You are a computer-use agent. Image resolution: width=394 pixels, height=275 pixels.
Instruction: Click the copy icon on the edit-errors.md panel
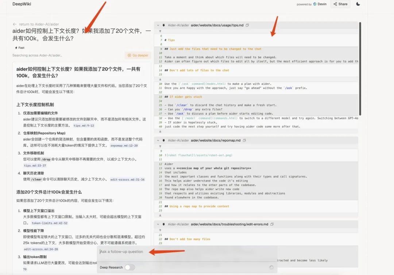point(271,224)
